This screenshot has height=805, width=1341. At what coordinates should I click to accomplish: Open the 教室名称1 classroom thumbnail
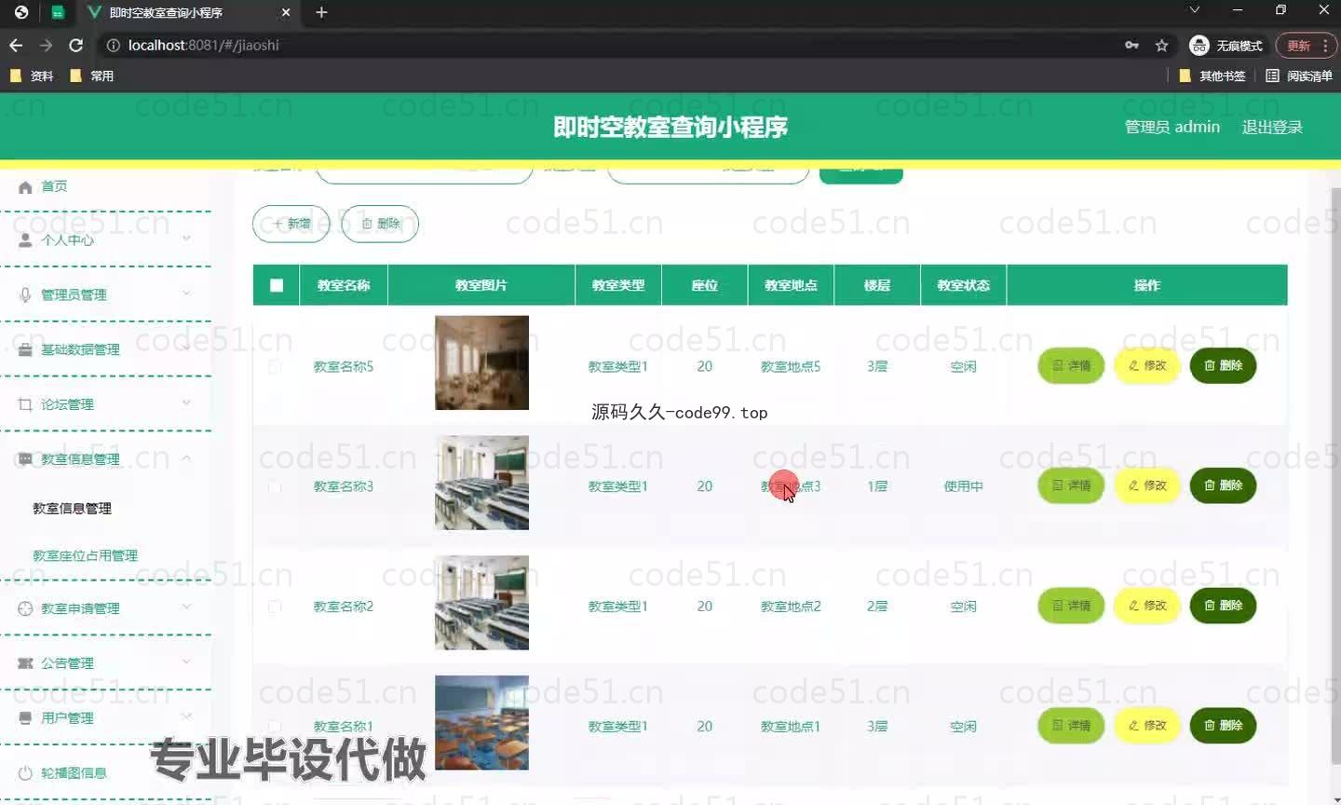click(481, 723)
